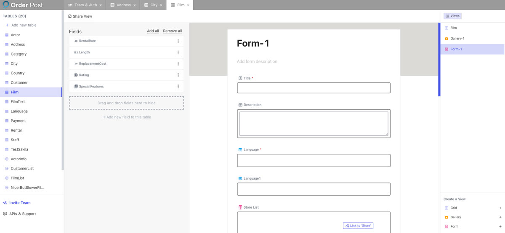The width and height of the screenshot is (505, 233).
Task: Click plus icon next to Form view
Action: [x=500, y=227]
